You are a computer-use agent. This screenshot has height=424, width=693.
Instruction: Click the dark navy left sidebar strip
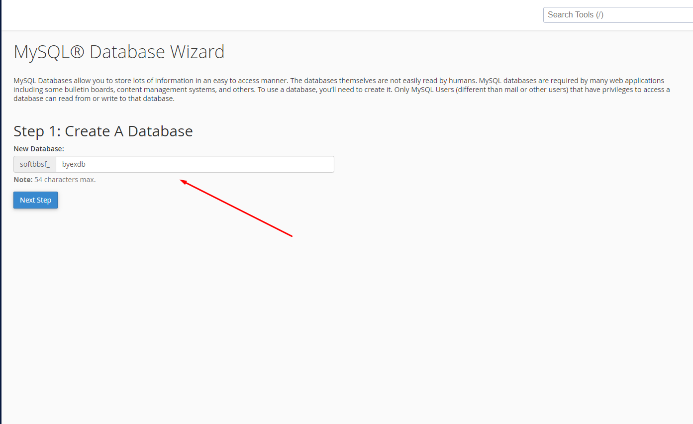0,212
